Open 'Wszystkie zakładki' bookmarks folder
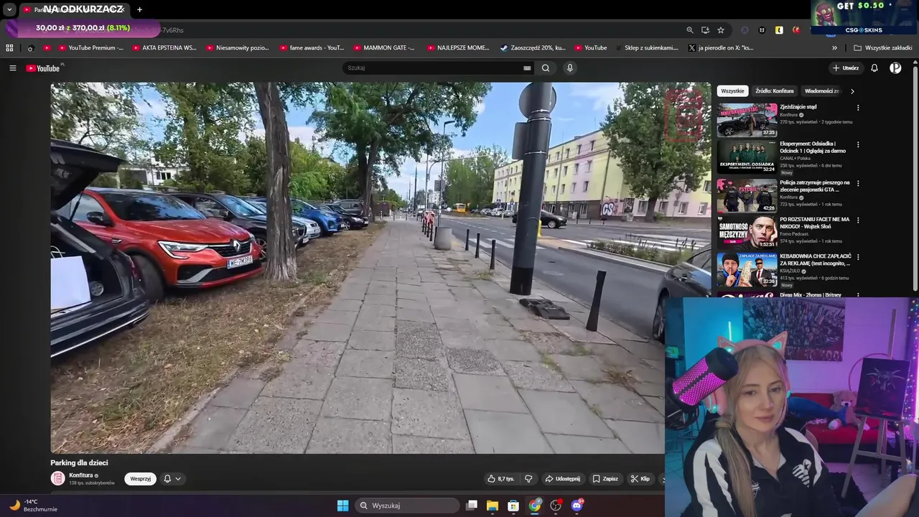The width and height of the screenshot is (919, 517). pos(882,48)
